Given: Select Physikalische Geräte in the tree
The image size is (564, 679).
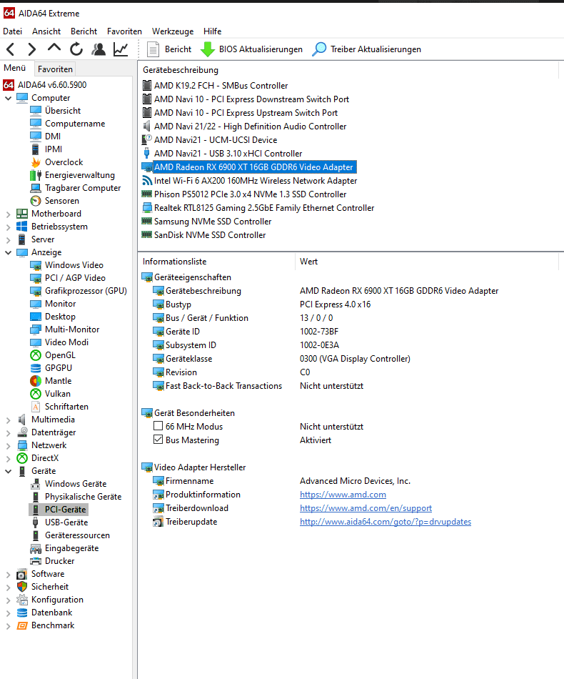Looking at the screenshot, I should [x=83, y=497].
